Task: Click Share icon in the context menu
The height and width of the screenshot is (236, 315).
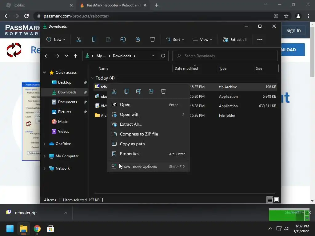Action: coord(151,91)
